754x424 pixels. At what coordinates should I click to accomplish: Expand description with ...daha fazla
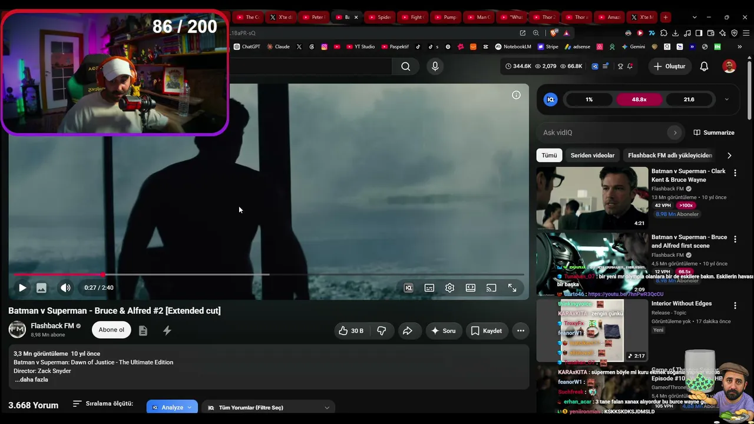coord(31,380)
